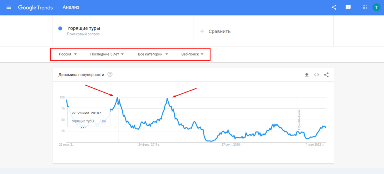This screenshot has height=174, width=384.
Task: Click the embed code icon
Action: click(316, 75)
